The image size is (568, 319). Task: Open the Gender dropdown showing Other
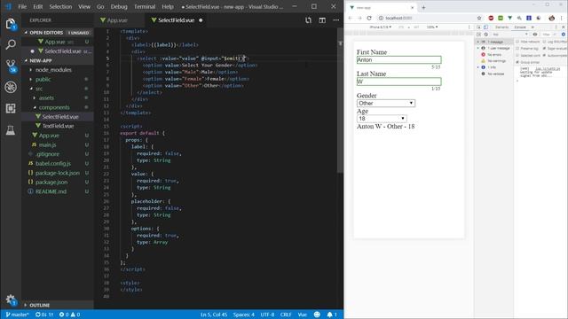coord(386,103)
